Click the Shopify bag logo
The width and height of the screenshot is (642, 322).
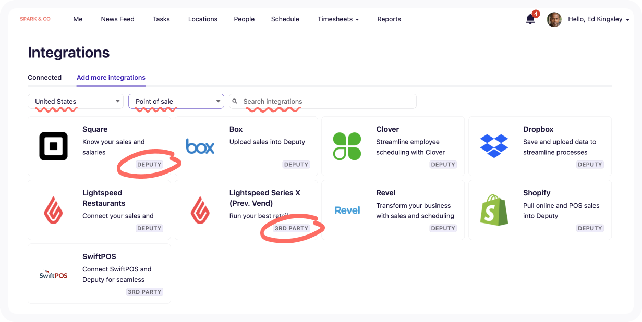point(494,210)
